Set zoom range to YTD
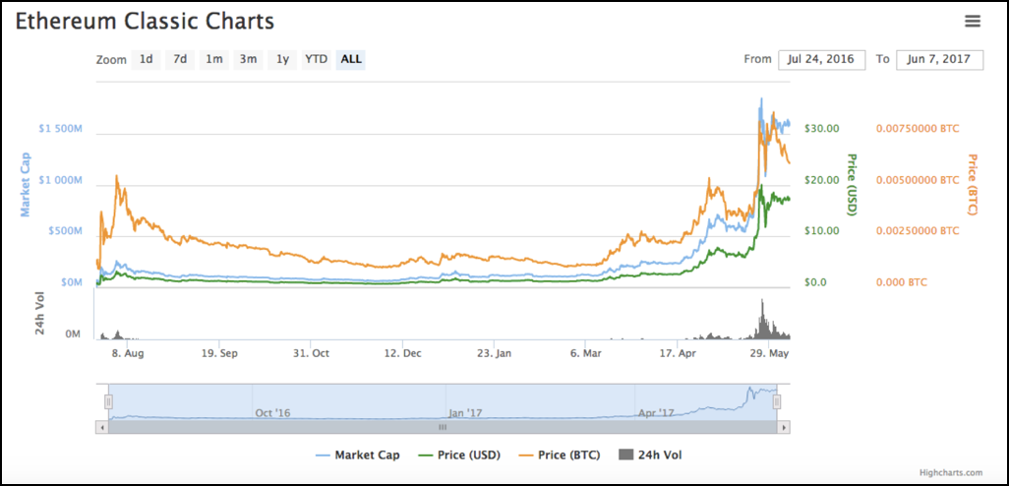Screen dimensions: 1009x486 pos(317,59)
